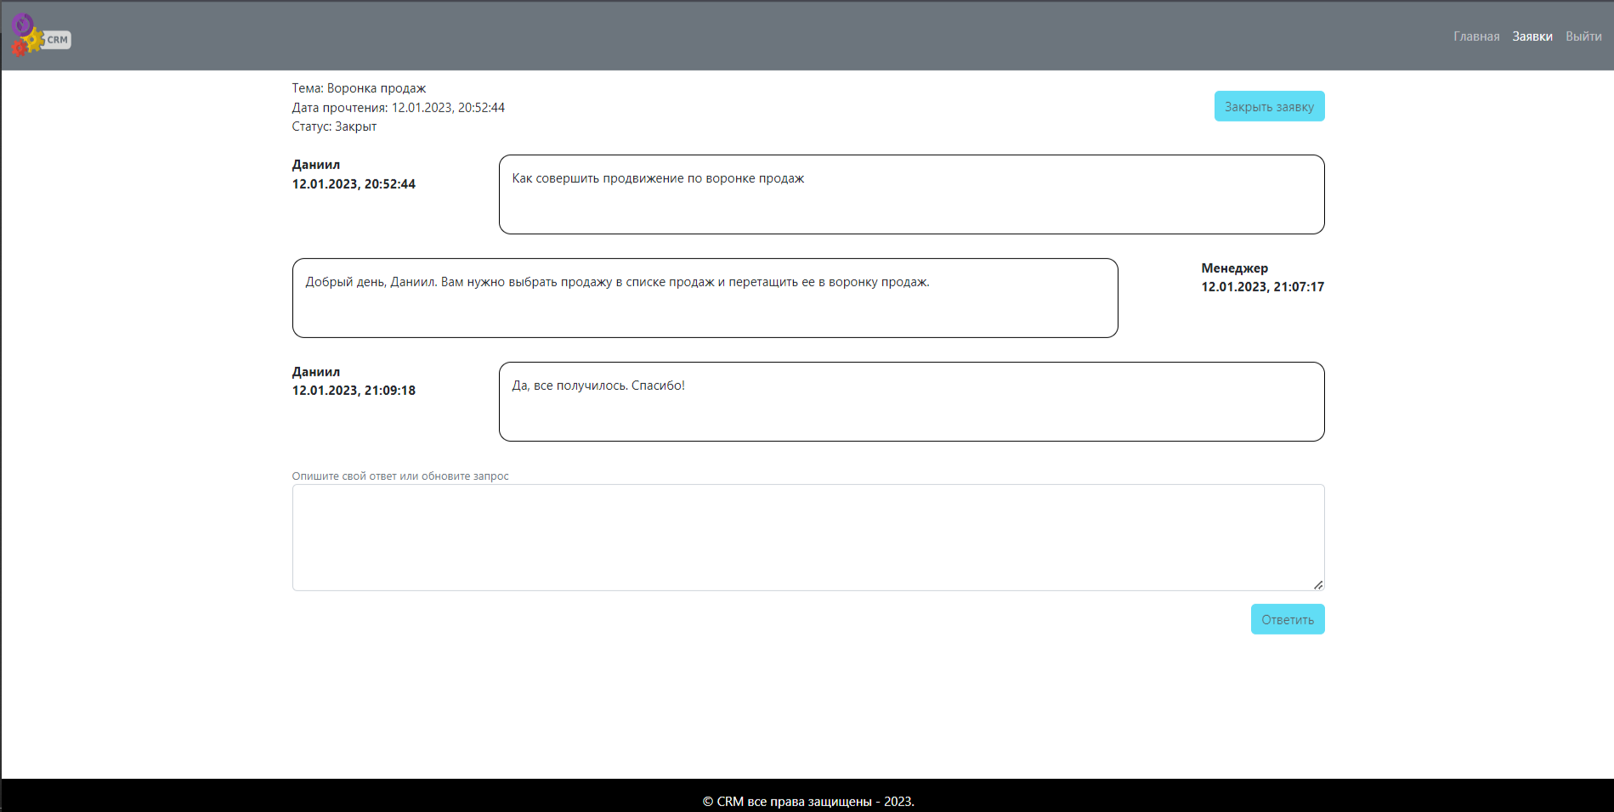Click the Статус: Закрыт label

334,126
